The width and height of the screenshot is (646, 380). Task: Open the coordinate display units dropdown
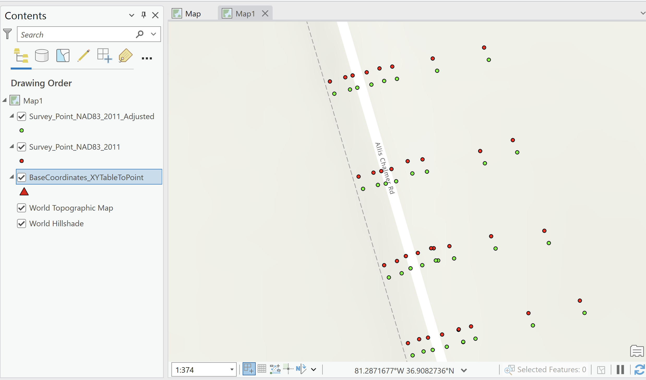tap(464, 370)
